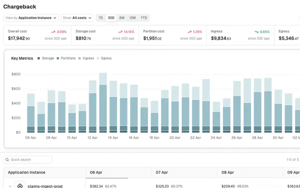The image size is (300, 188).
Task: Click the Storage legend color swatch
Action: click(x=38, y=58)
